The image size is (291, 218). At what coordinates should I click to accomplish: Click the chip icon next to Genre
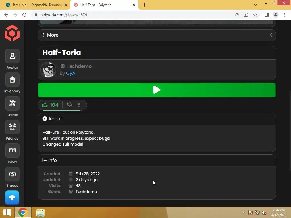pyautogui.click(x=71, y=192)
